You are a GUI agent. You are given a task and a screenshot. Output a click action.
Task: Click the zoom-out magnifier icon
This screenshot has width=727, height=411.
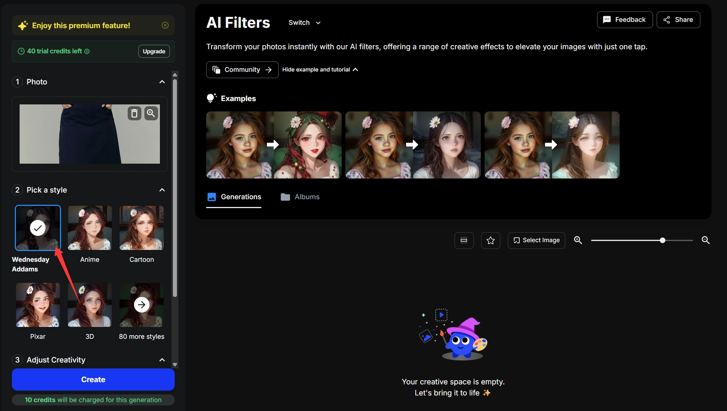pyautogui.click(x=705, y=240)
